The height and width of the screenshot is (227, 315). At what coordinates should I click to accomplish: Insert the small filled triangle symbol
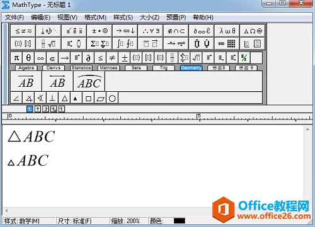tap(76, 98)
